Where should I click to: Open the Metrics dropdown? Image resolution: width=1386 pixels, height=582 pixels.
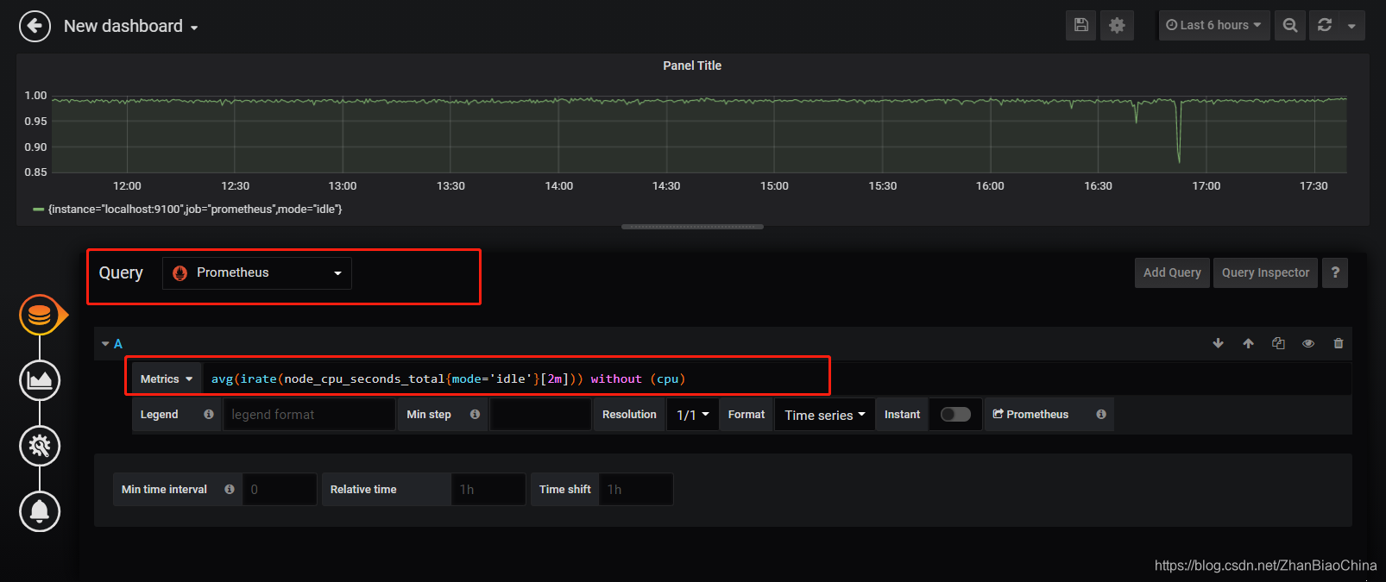tap(167, 379)
